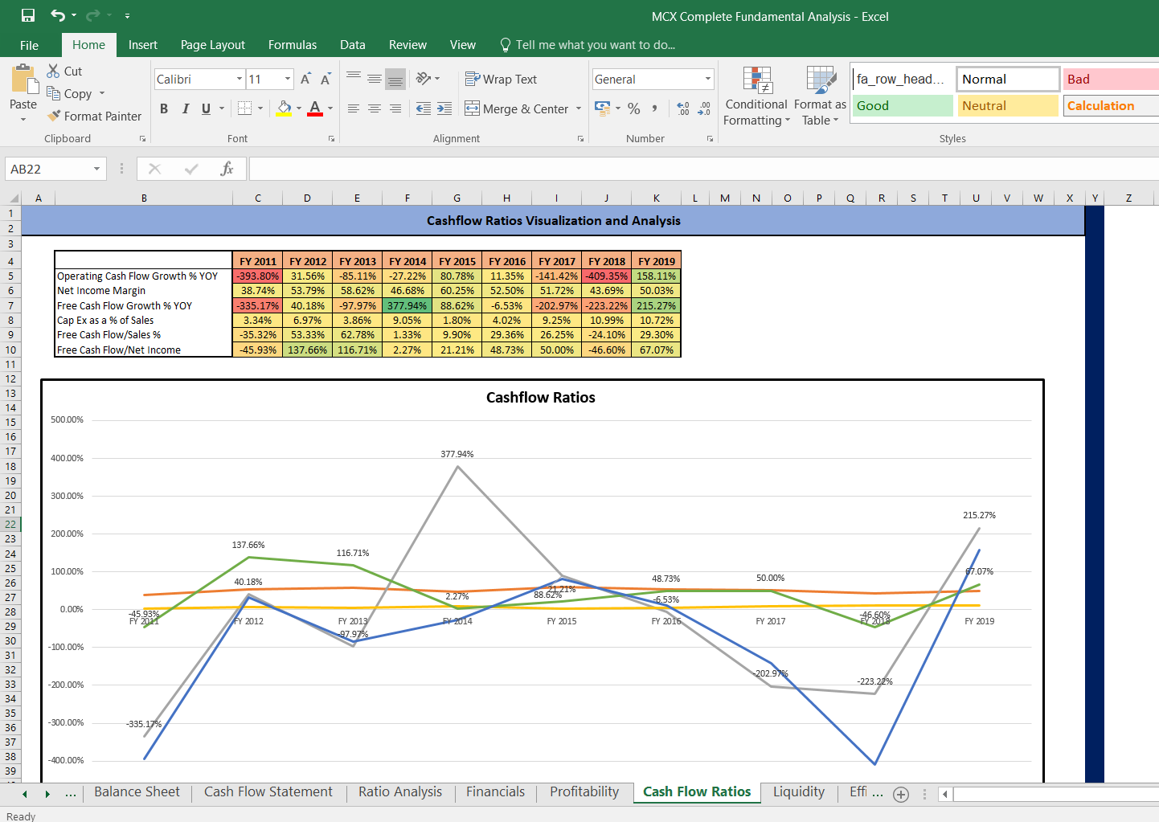Viewport: 1159px width, 822px height.
Task: Click the Profitability sheet tab
Action: tap(584, 791)
